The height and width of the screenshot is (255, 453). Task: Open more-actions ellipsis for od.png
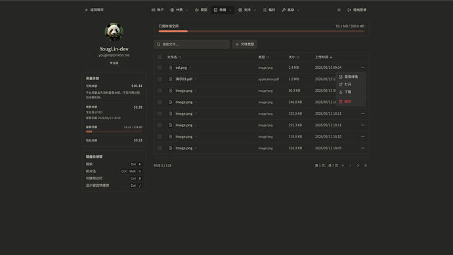[362, 68]
